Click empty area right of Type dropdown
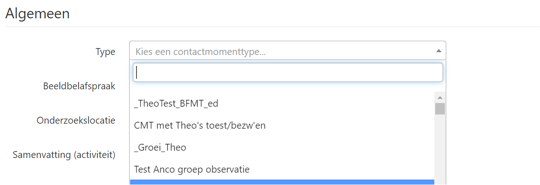The image size is (540, 185). coord(492,51)
